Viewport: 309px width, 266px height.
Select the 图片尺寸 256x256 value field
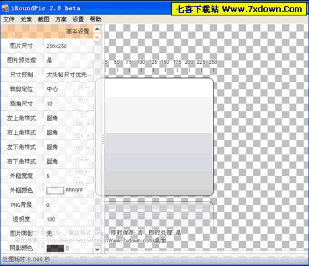[69, 46]
